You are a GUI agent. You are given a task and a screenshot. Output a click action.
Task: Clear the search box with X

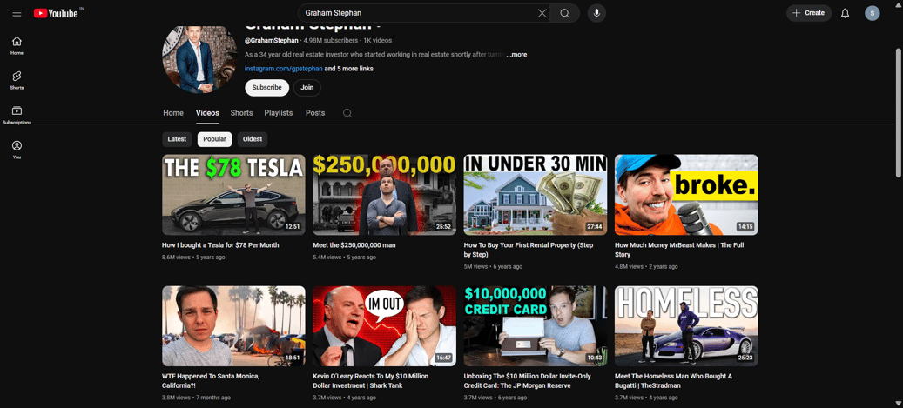click(x=542, y=13)
